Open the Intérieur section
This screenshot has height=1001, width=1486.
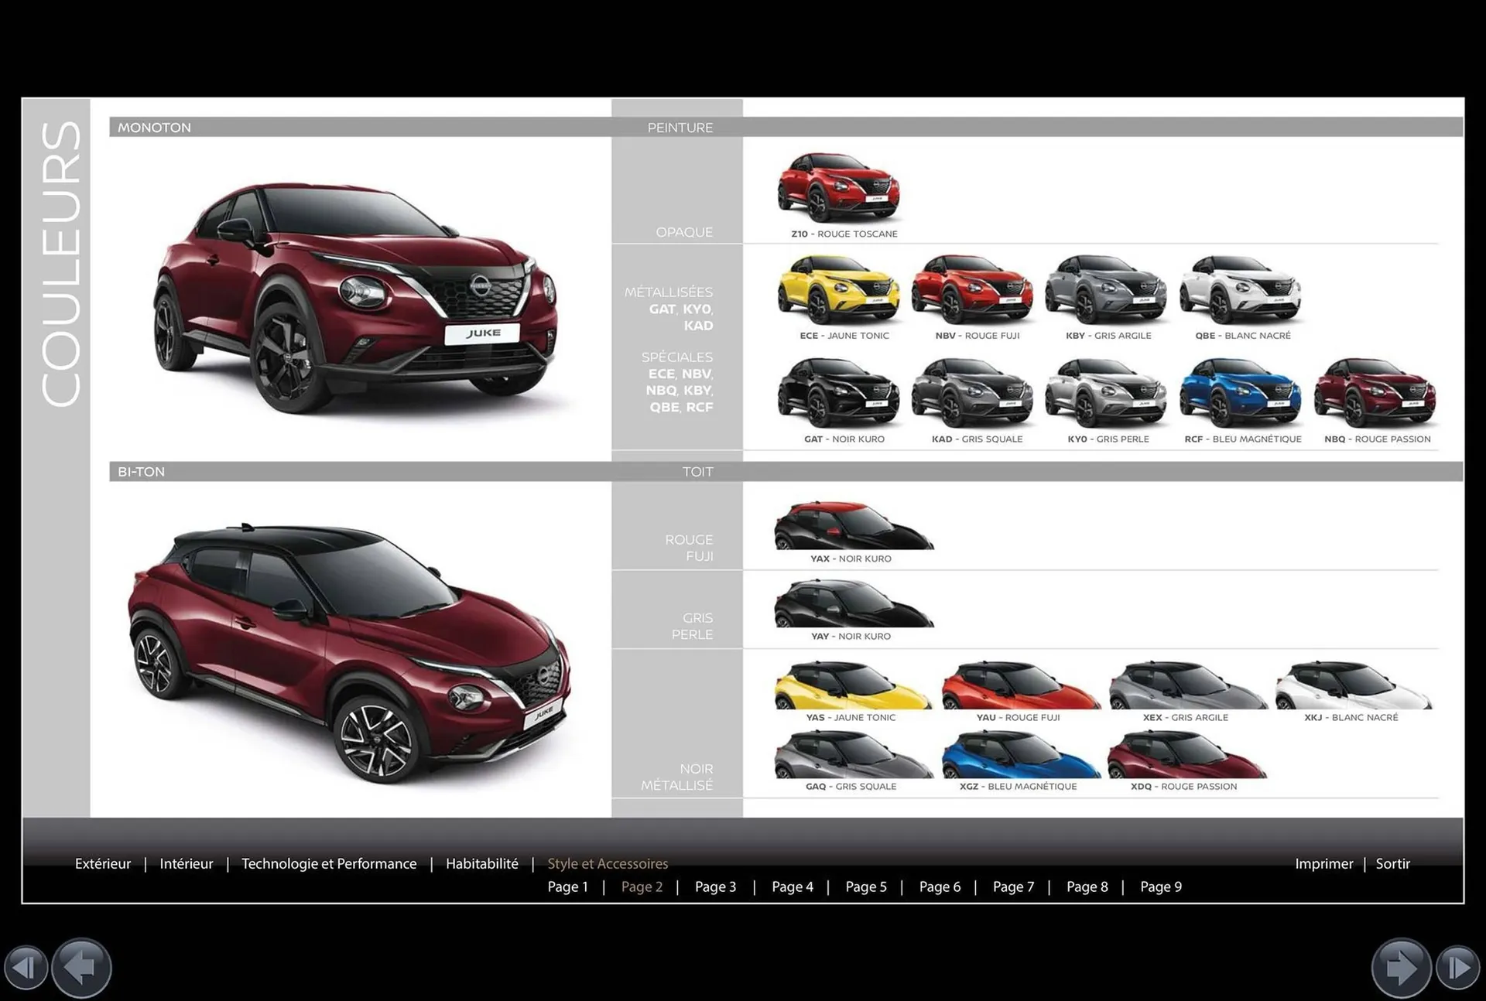tap(186, 864)
